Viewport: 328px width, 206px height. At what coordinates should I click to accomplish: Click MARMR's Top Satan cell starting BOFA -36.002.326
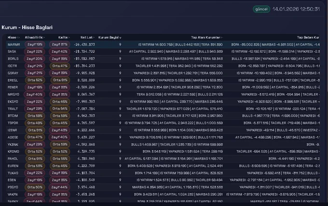pos(275,45)
